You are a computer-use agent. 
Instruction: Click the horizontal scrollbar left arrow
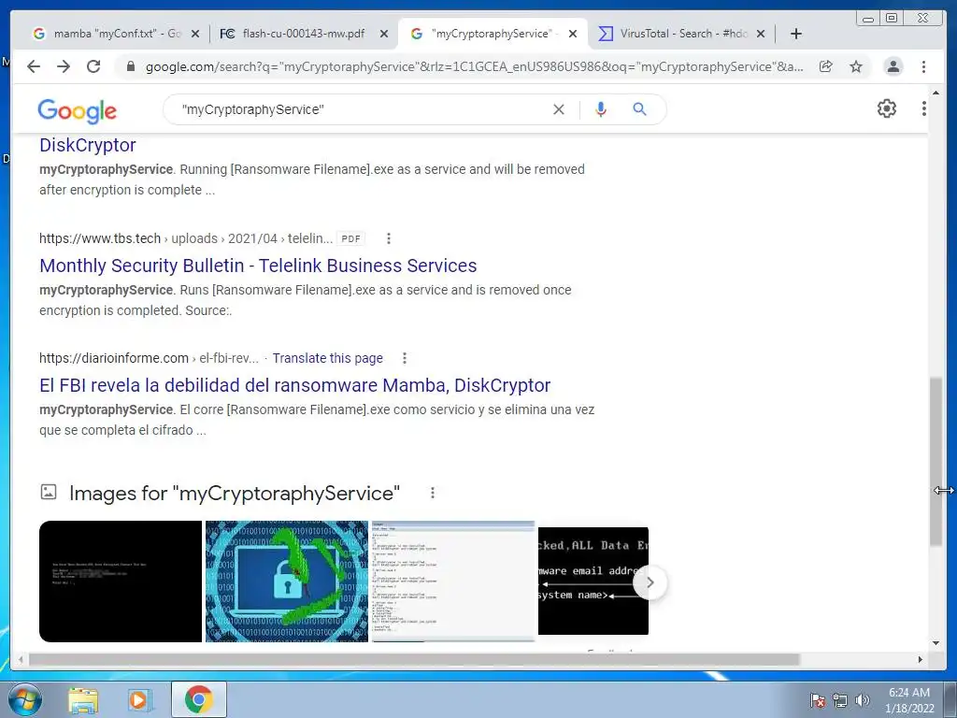pyautogui.click(x=21, y=659)
